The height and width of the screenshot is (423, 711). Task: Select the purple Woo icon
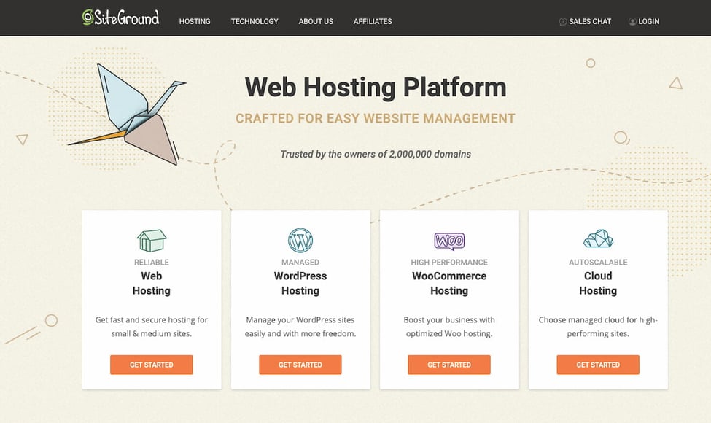pos(449,241)
